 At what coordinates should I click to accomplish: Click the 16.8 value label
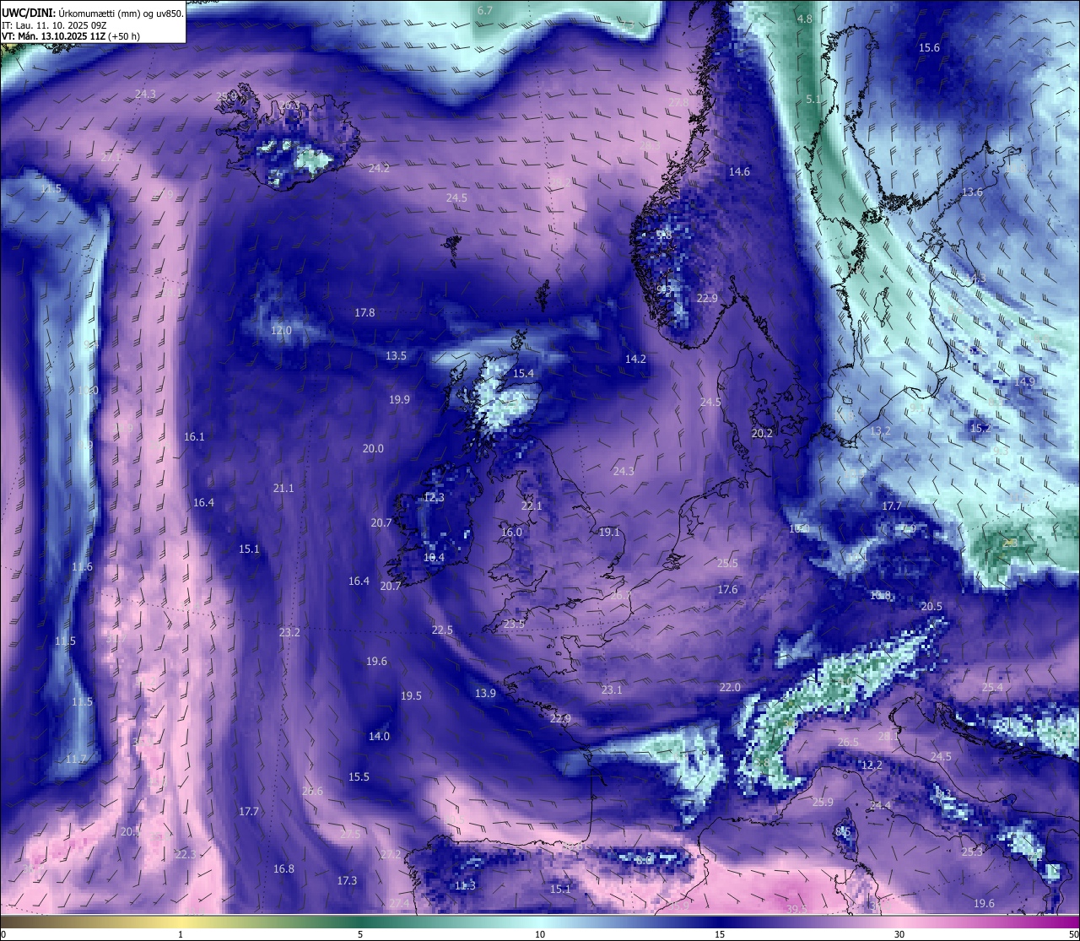tap(283, 868)
